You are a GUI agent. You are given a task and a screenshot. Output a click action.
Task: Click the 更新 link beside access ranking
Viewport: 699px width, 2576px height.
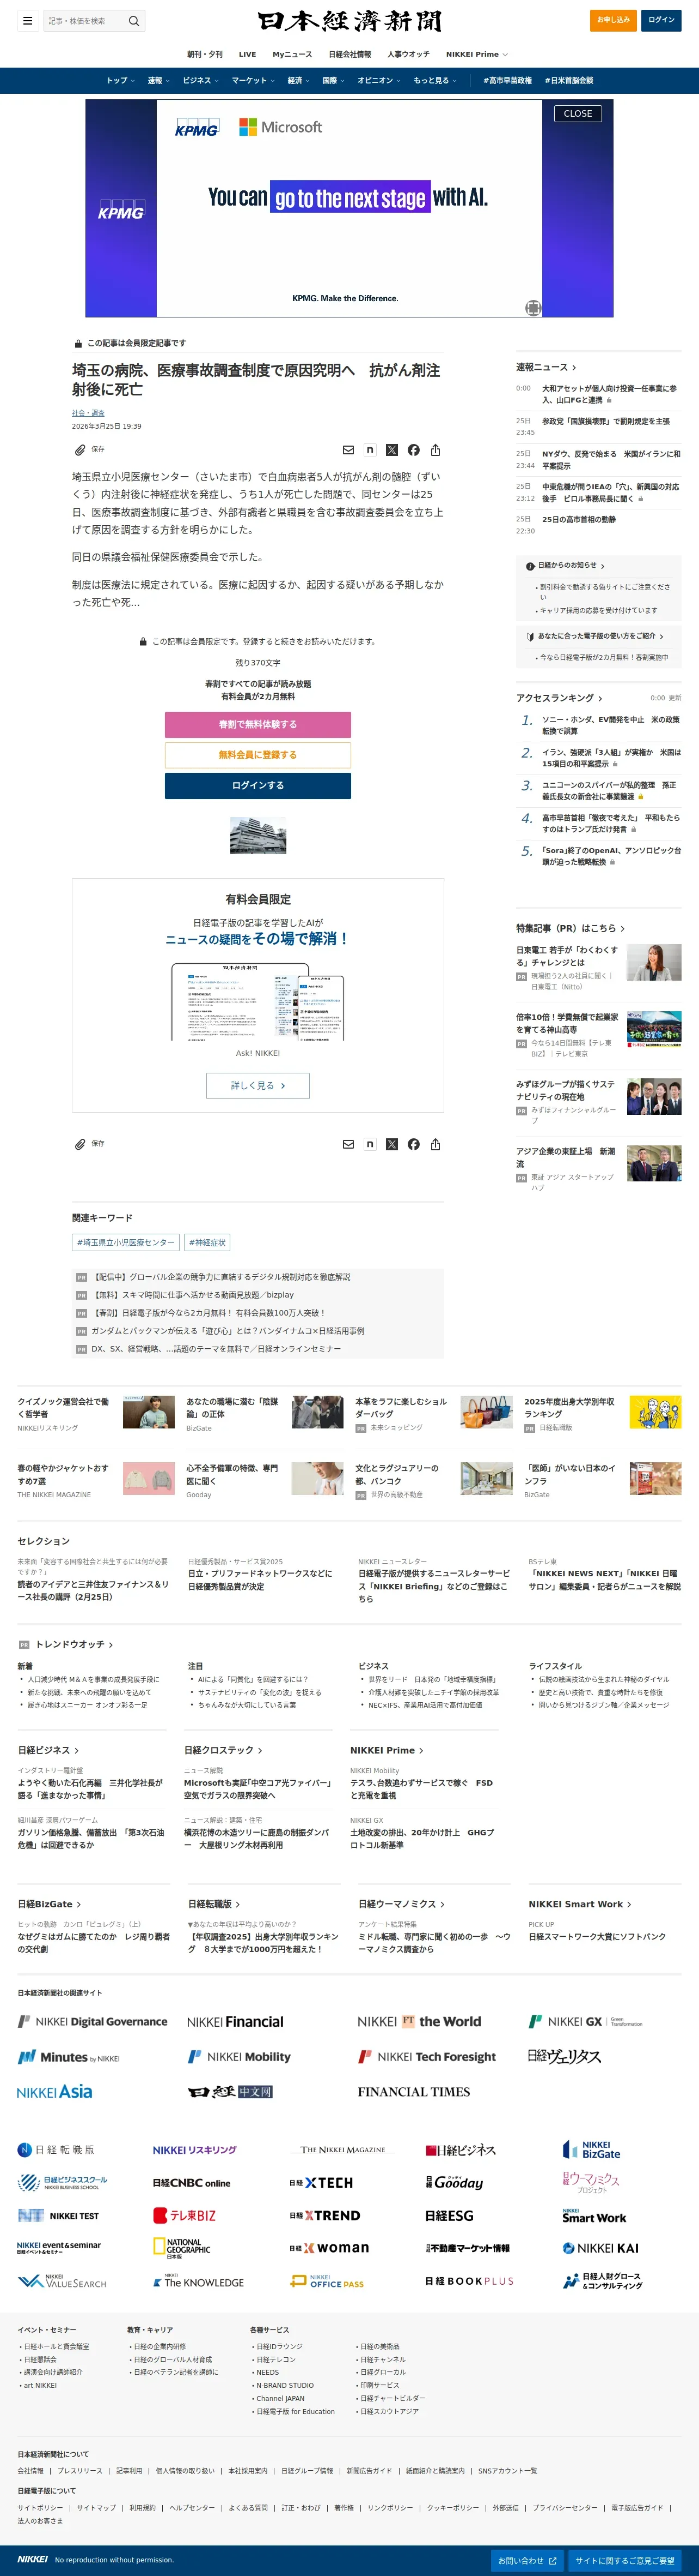point(674,698)
